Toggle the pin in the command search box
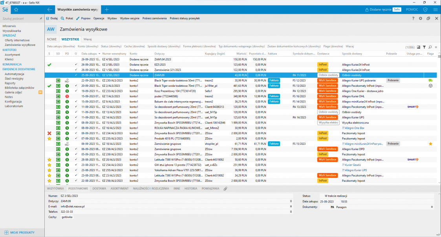This screenshot has width=441, height=237. pos(41,18)
